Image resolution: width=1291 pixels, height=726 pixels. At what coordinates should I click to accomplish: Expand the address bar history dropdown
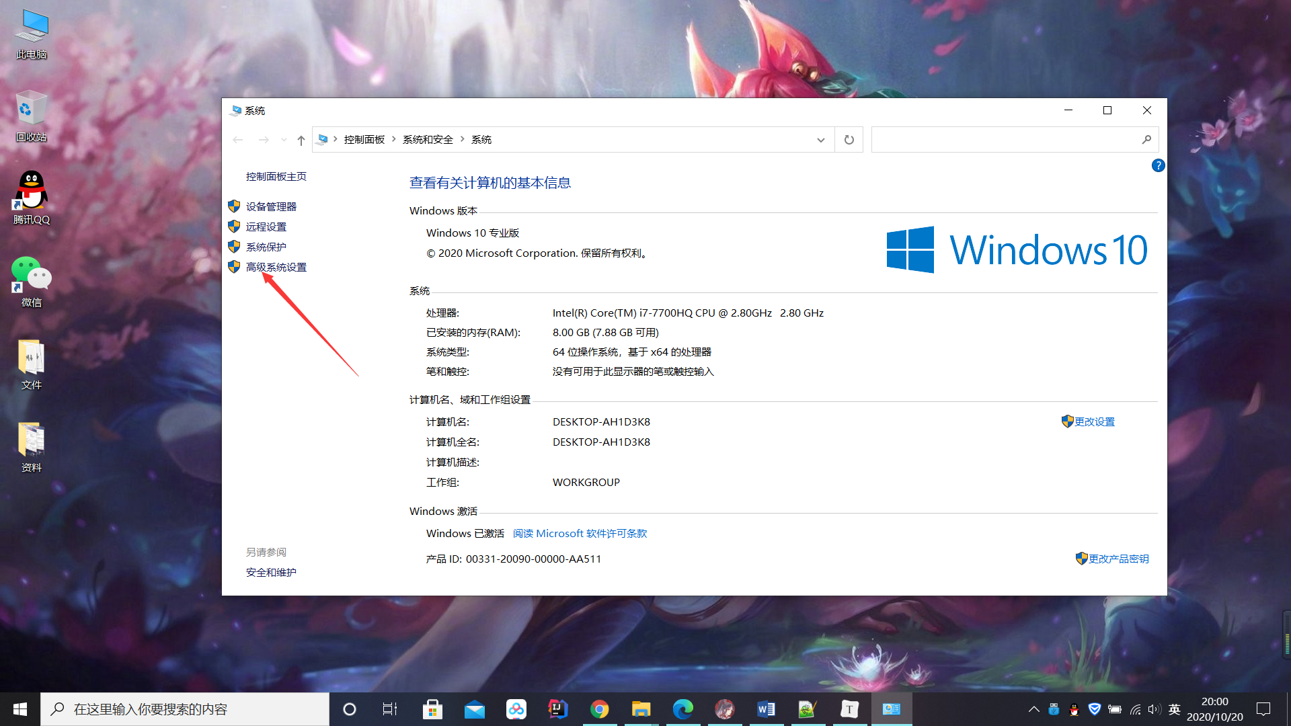(821, 140)
